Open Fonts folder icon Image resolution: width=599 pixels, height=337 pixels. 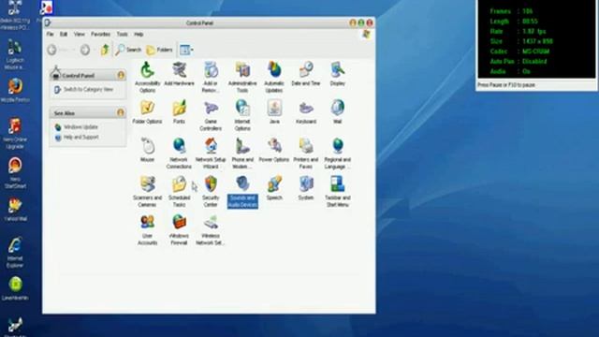[x=179, y=112]
